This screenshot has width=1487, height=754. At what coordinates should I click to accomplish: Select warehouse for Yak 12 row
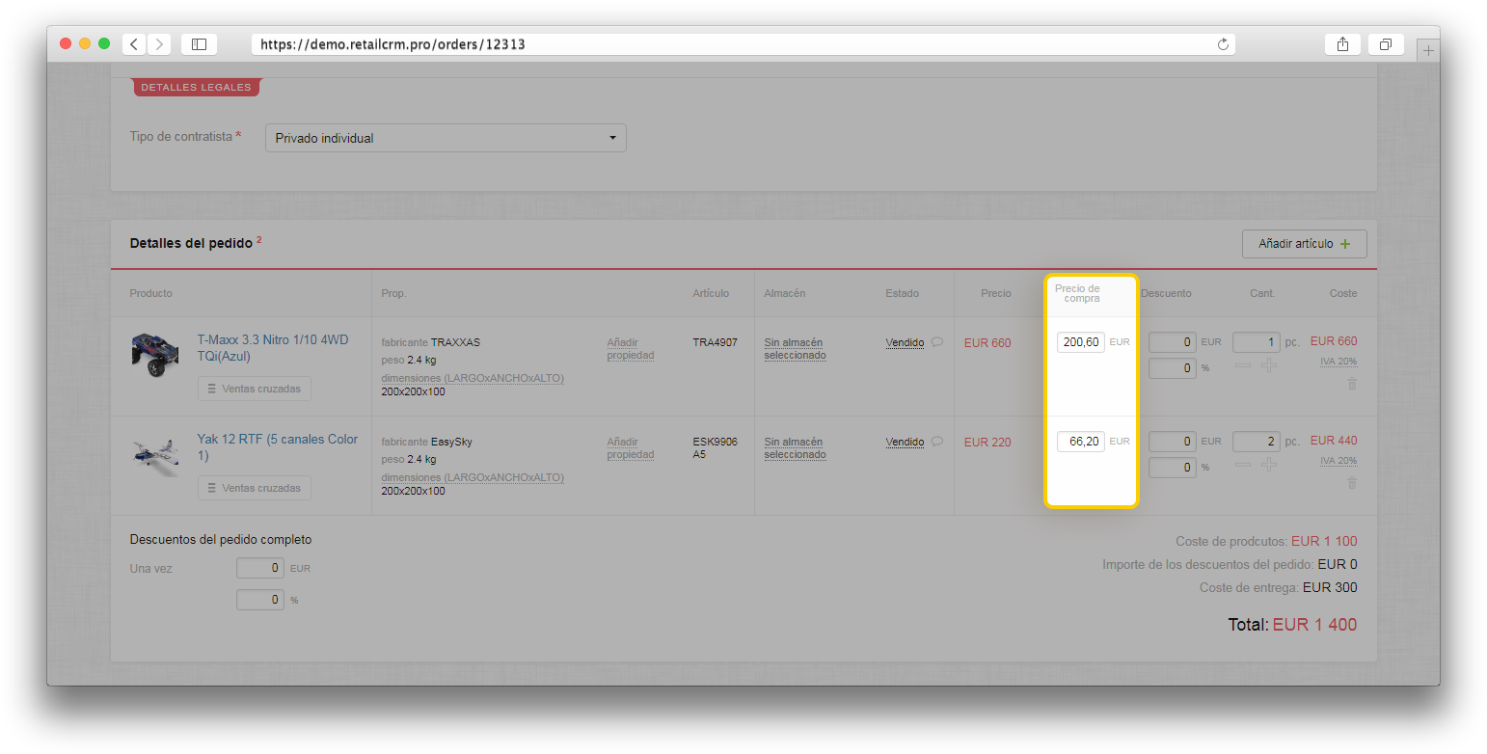click(796, 448)
